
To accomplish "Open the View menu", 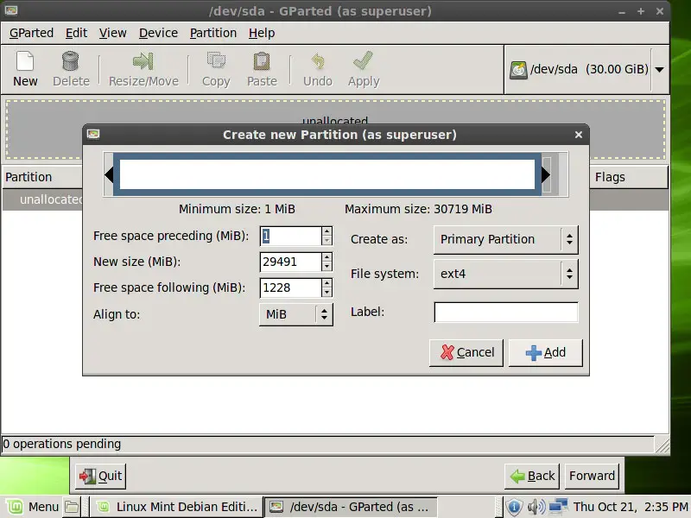I will 112,33.
